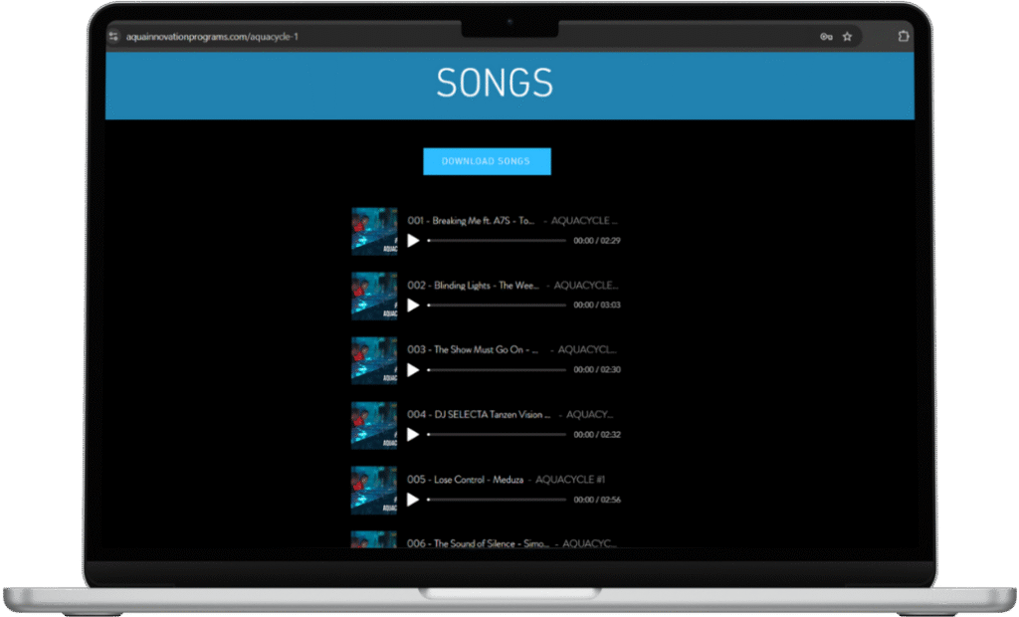The width and height of the screenshot is (1019, 617).
Task: Play 004 DJ SELECTA Tanzen Vision track
Action: [413, 435]
